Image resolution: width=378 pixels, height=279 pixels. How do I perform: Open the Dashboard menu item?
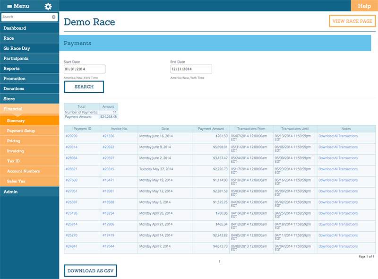pyautogui.click(x=29, y=28)
